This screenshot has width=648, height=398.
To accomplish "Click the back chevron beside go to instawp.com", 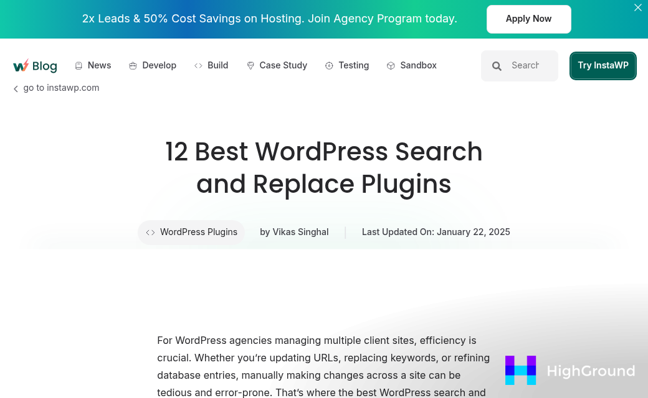I will (16, 88).
